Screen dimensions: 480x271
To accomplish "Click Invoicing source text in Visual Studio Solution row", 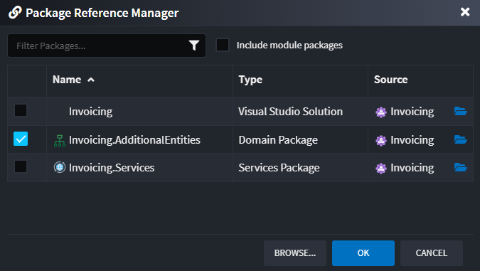I will (x=412, y=112).
